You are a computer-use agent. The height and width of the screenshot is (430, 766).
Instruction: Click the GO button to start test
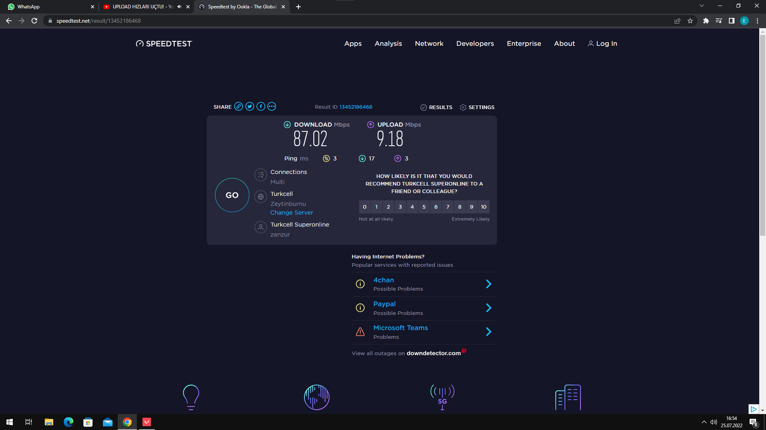[232, 195]
